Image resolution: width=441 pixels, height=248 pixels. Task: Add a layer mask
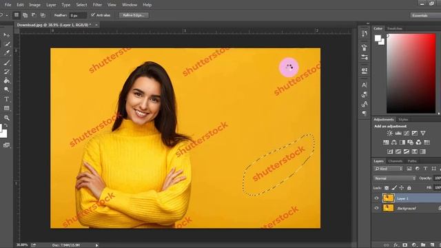pos(405,245)
